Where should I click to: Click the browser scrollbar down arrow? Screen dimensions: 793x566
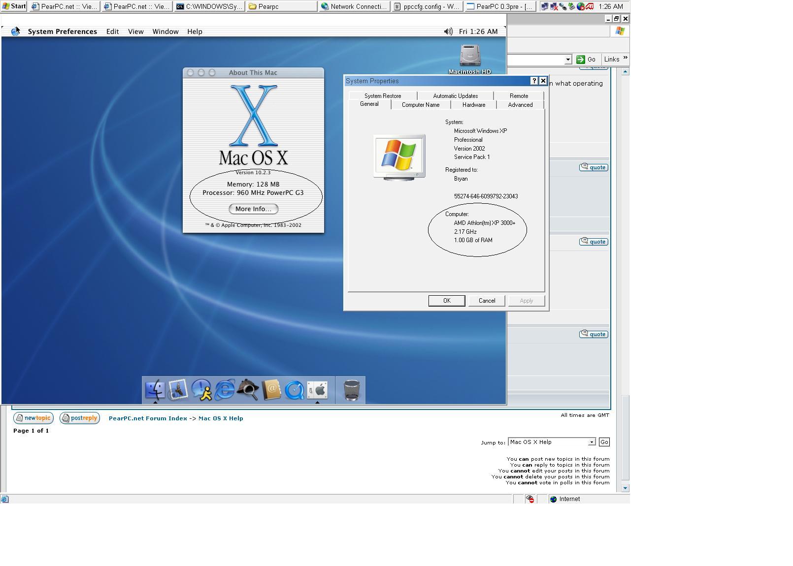(625, 488)
